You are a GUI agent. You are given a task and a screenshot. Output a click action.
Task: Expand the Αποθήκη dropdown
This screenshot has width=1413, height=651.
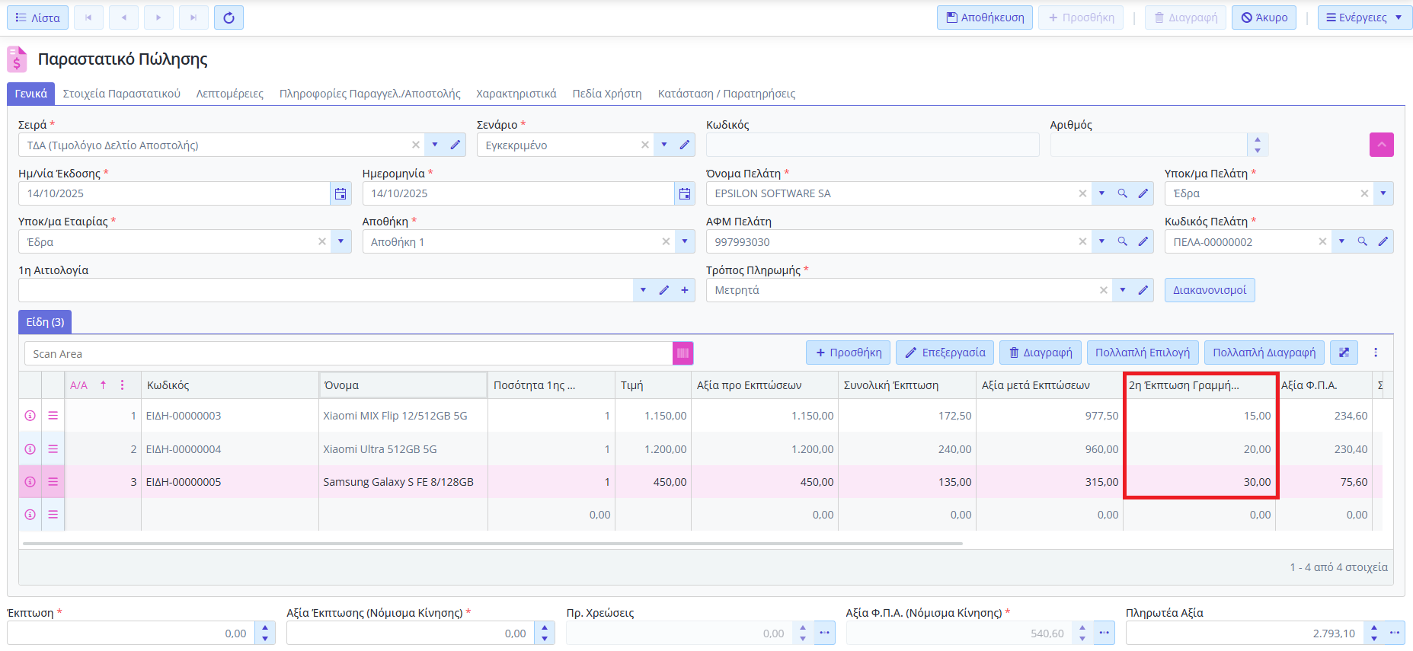coord(685,242)
